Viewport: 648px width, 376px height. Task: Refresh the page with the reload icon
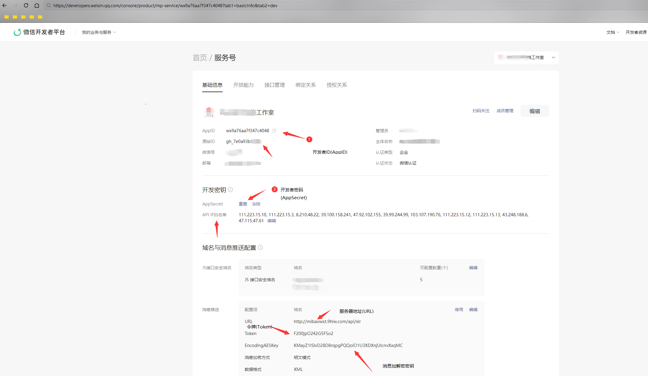click(x=26, y=5)
